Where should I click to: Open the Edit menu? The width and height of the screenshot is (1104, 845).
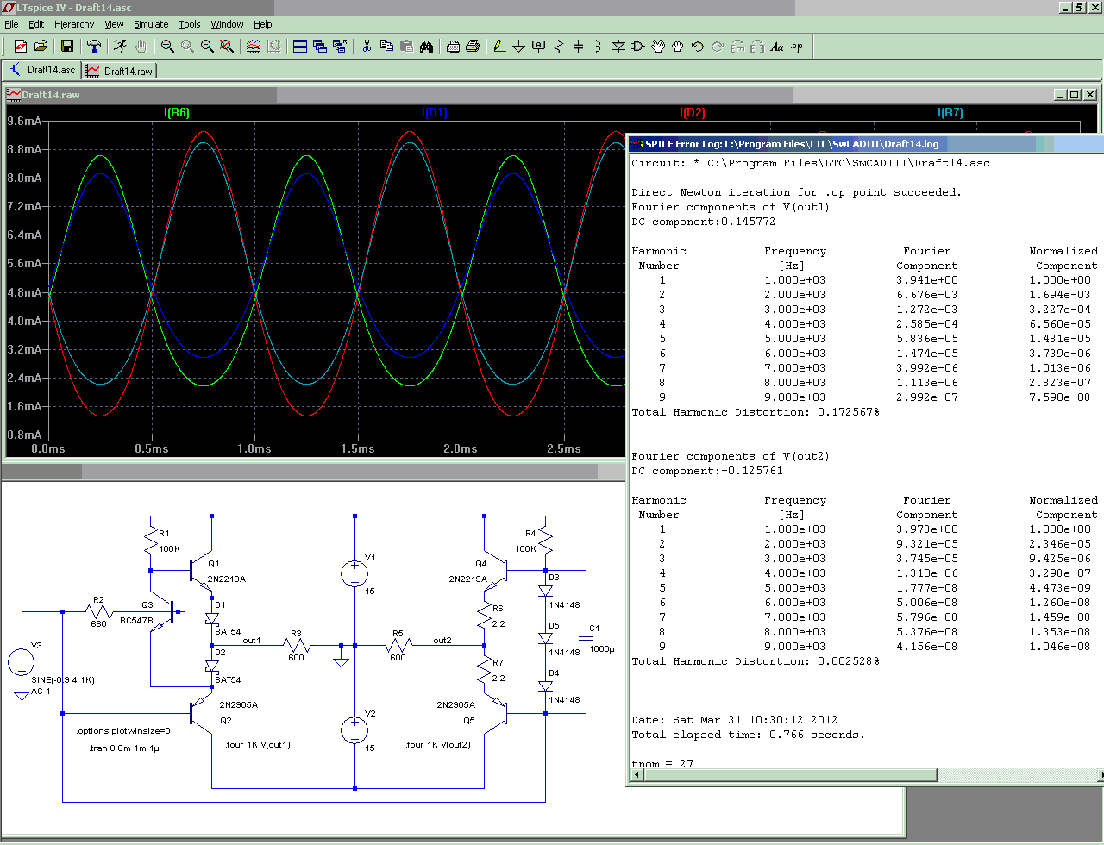[36, 24]
